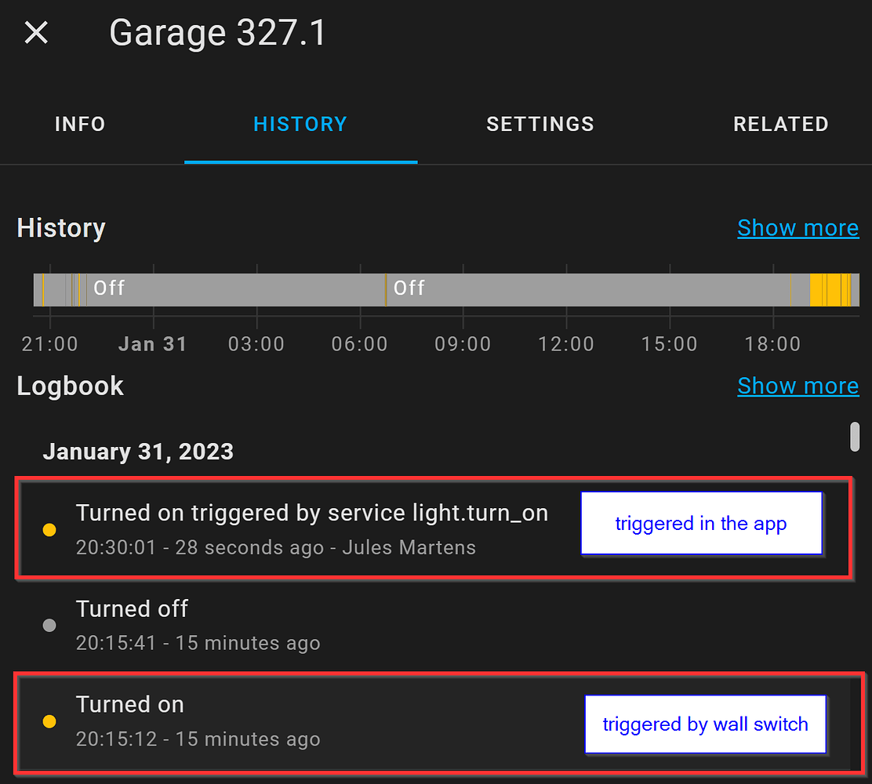Click the 'triggered by wall switch' annotation
Screen dimensions: 872x784
(705, 724)
